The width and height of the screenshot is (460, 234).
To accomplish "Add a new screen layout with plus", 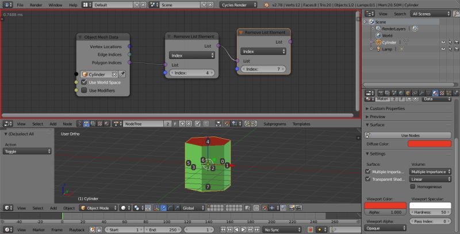I will [x=137, y=5].
